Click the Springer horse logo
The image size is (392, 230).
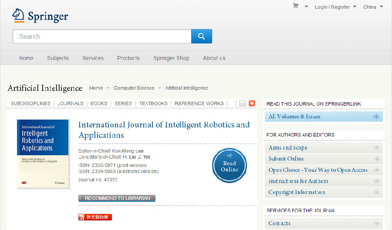click(x=18, y=15)
